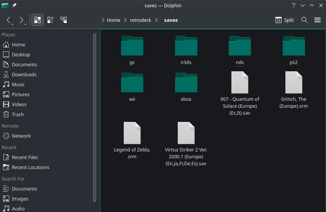Open Downloads in Places sidebar

click(24, 74)
